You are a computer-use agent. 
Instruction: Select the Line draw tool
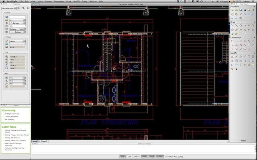[x=233, y=26]
